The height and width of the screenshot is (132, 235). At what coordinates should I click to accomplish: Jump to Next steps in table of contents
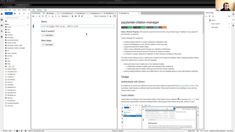tap(214, 27)
